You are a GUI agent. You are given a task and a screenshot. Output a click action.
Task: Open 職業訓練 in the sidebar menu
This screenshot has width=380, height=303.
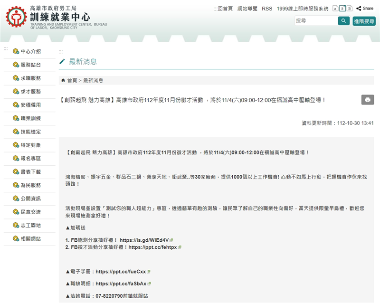coord(31,118)
